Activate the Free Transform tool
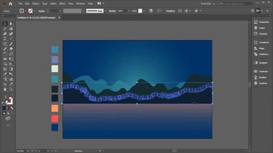Viewport: 273px width, 153px height. [x=11, y=59]
